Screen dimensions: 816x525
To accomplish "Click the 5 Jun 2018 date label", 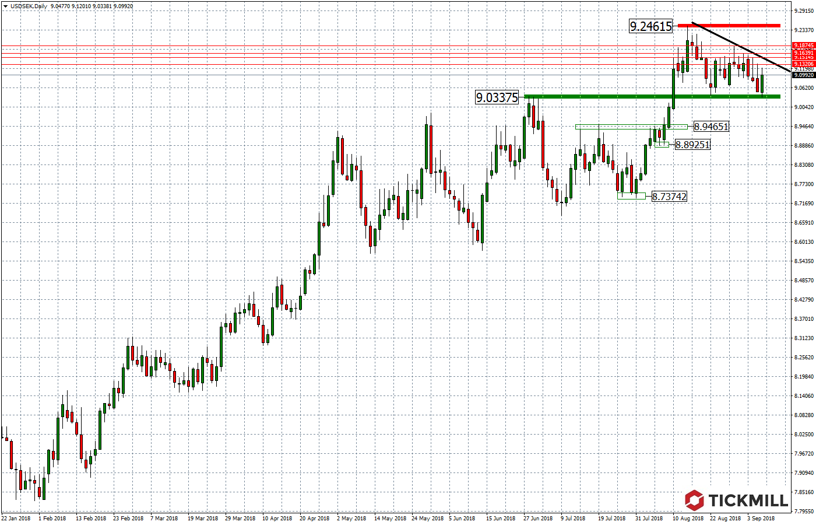I will pos(463,518).
